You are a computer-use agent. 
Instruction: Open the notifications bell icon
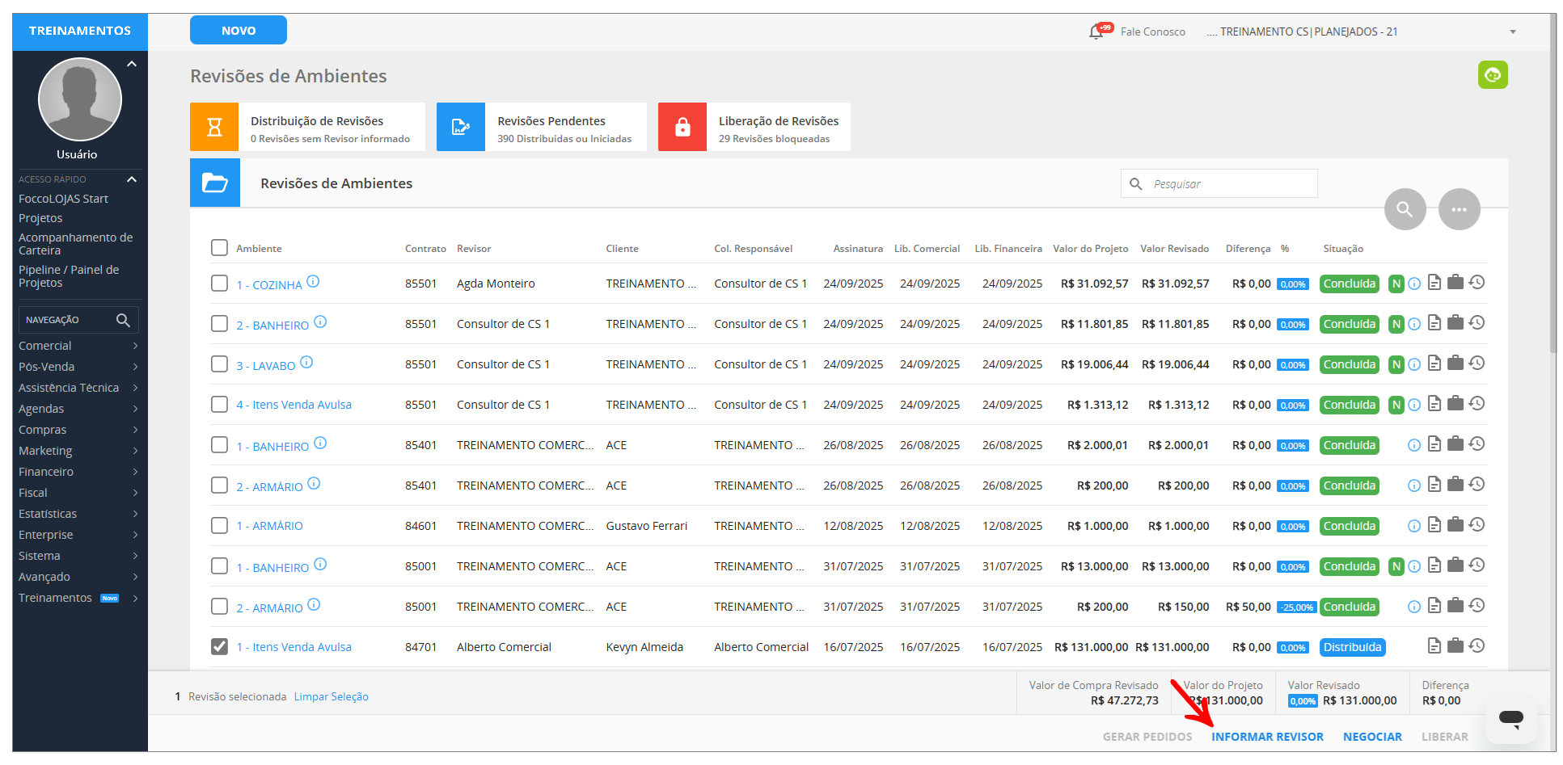(1096, 32)
